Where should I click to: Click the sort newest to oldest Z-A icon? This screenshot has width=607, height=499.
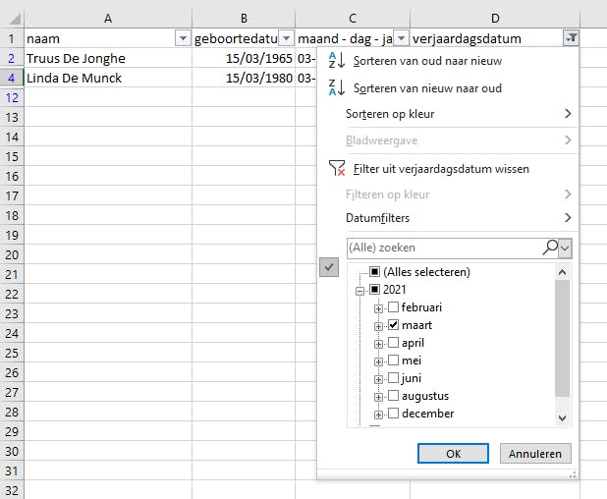point(336,87)
